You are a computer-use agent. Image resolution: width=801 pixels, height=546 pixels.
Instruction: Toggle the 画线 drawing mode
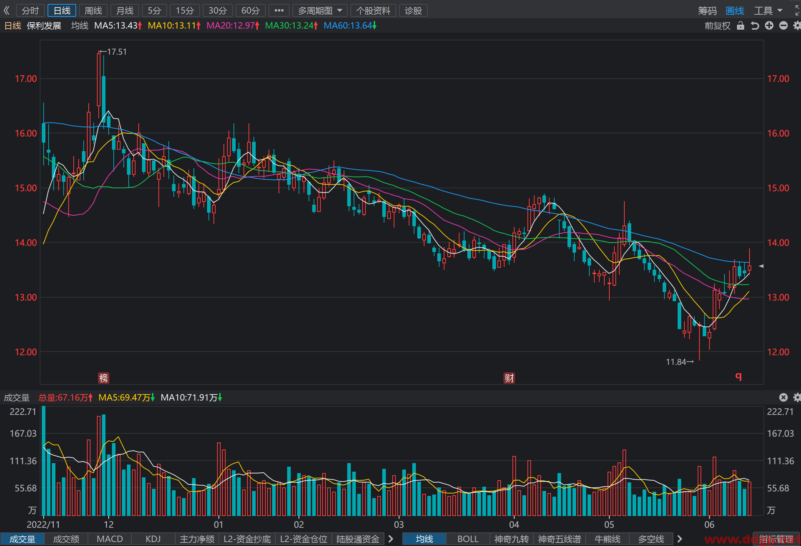(x=735, y=11)
